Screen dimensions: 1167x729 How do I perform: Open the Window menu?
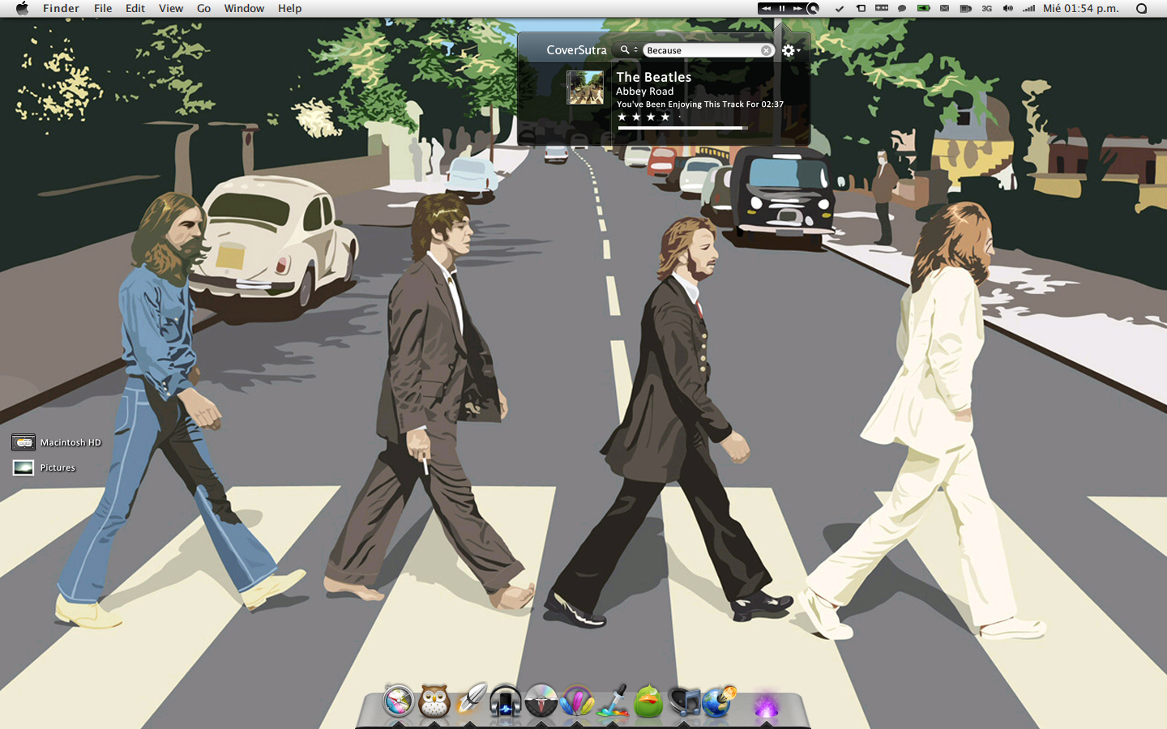pyautogui.click(x=244, y=8)
